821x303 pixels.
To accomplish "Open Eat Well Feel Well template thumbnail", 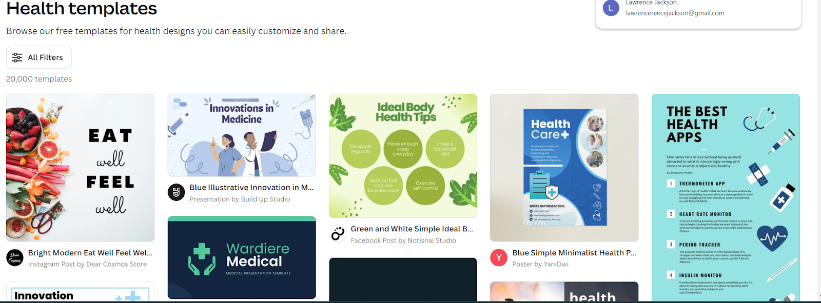I will coord(80,168).
